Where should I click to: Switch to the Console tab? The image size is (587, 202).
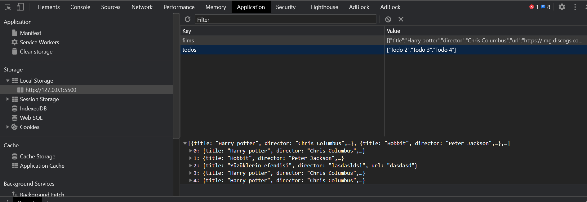80,7
